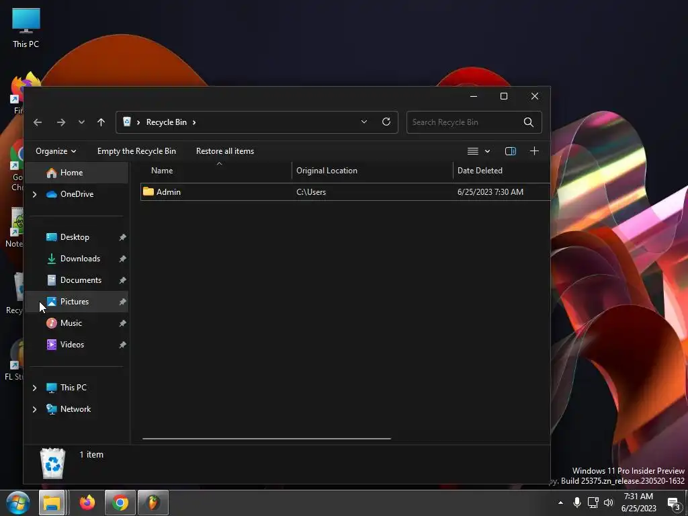
Task: Click the pin icon beside Pictures
Action: pyautogui.click(x=122, y=302)
